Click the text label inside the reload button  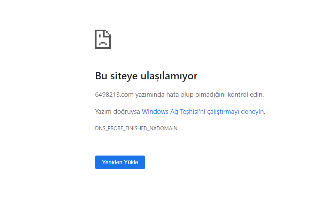(x=120, y=162)
